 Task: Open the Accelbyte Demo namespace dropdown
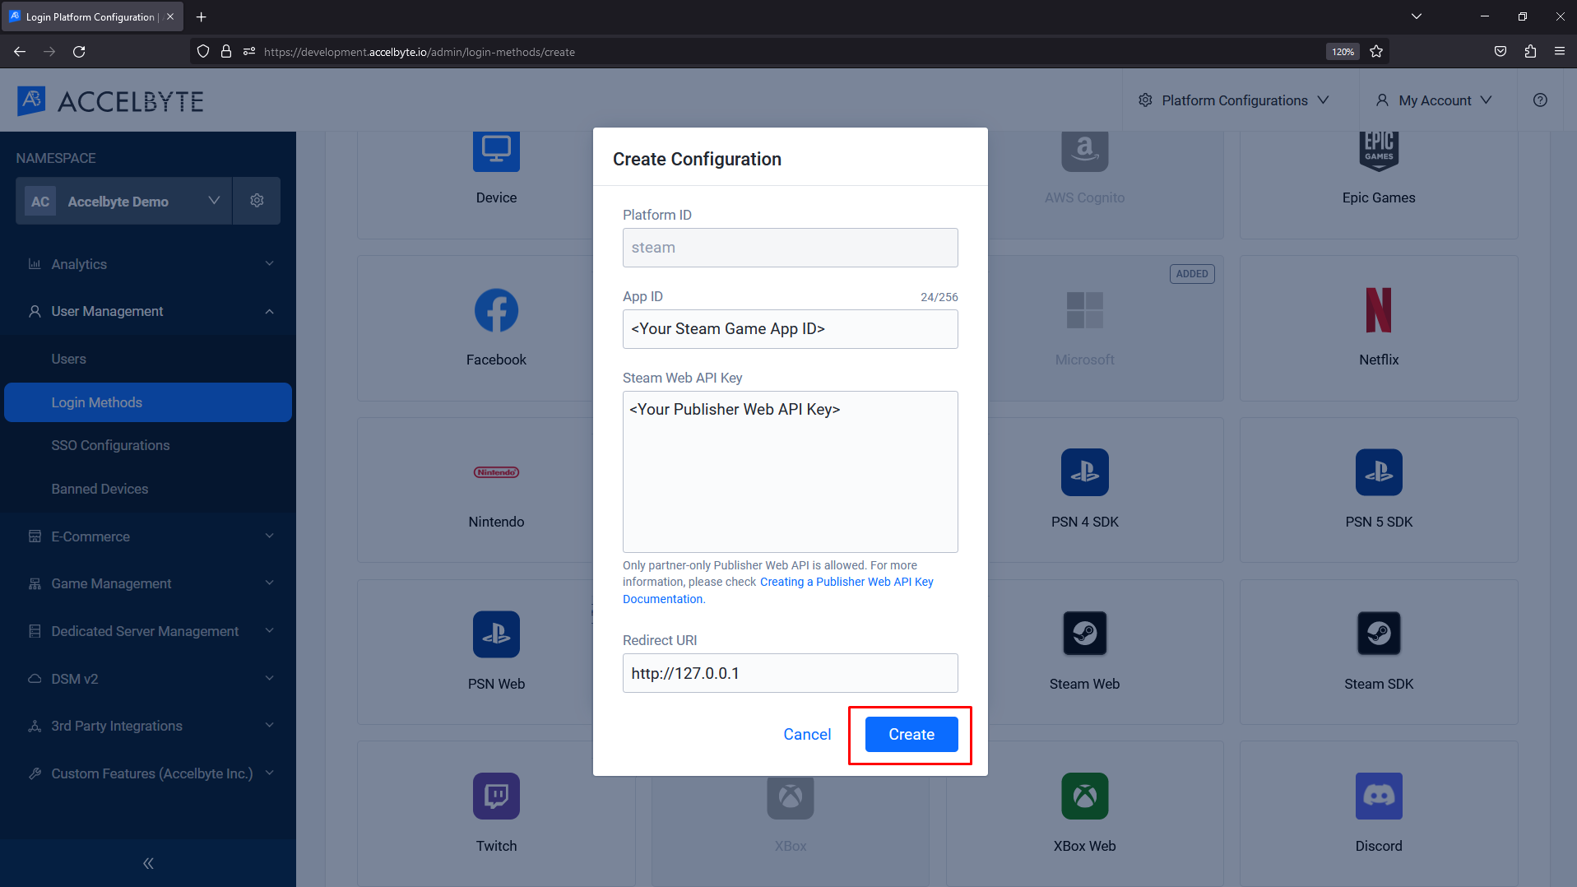click(x=123, y=201)
